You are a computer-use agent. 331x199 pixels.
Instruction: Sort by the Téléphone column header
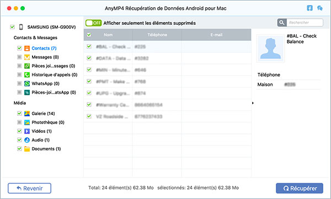coord(157,35)
